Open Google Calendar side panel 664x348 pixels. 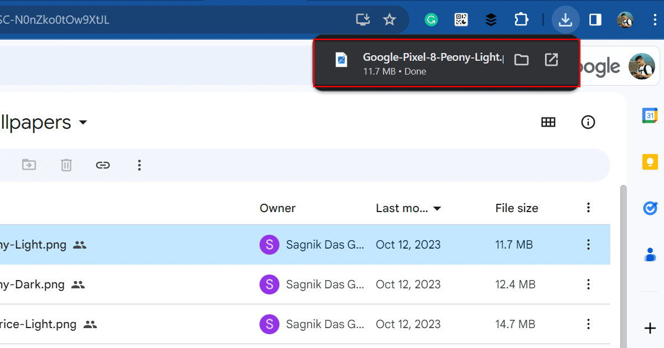[x=650, y=115]
